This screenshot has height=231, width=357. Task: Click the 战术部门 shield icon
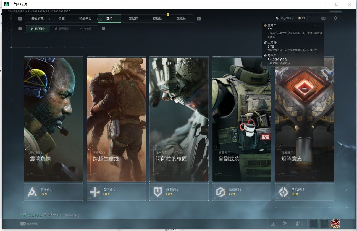(x=158, y=192)
